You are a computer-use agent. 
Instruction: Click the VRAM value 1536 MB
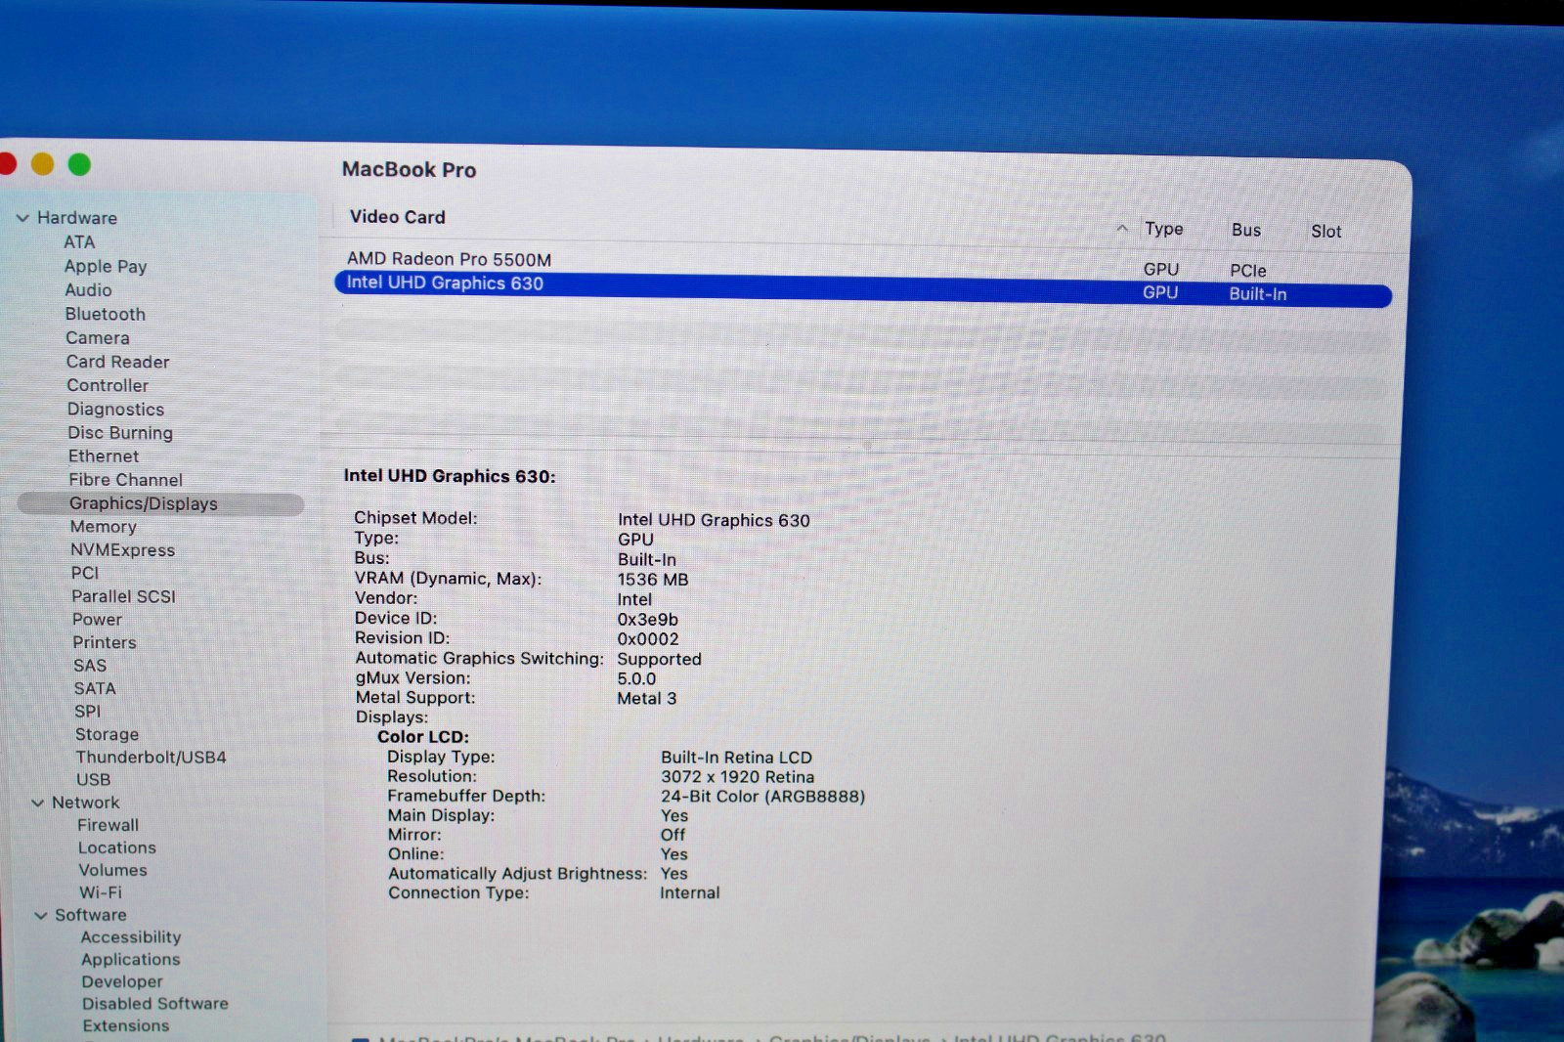coord(653,580)
